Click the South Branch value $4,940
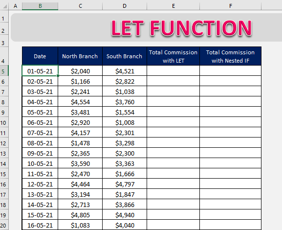The image size is (282, 230). [x=125, y=214]
